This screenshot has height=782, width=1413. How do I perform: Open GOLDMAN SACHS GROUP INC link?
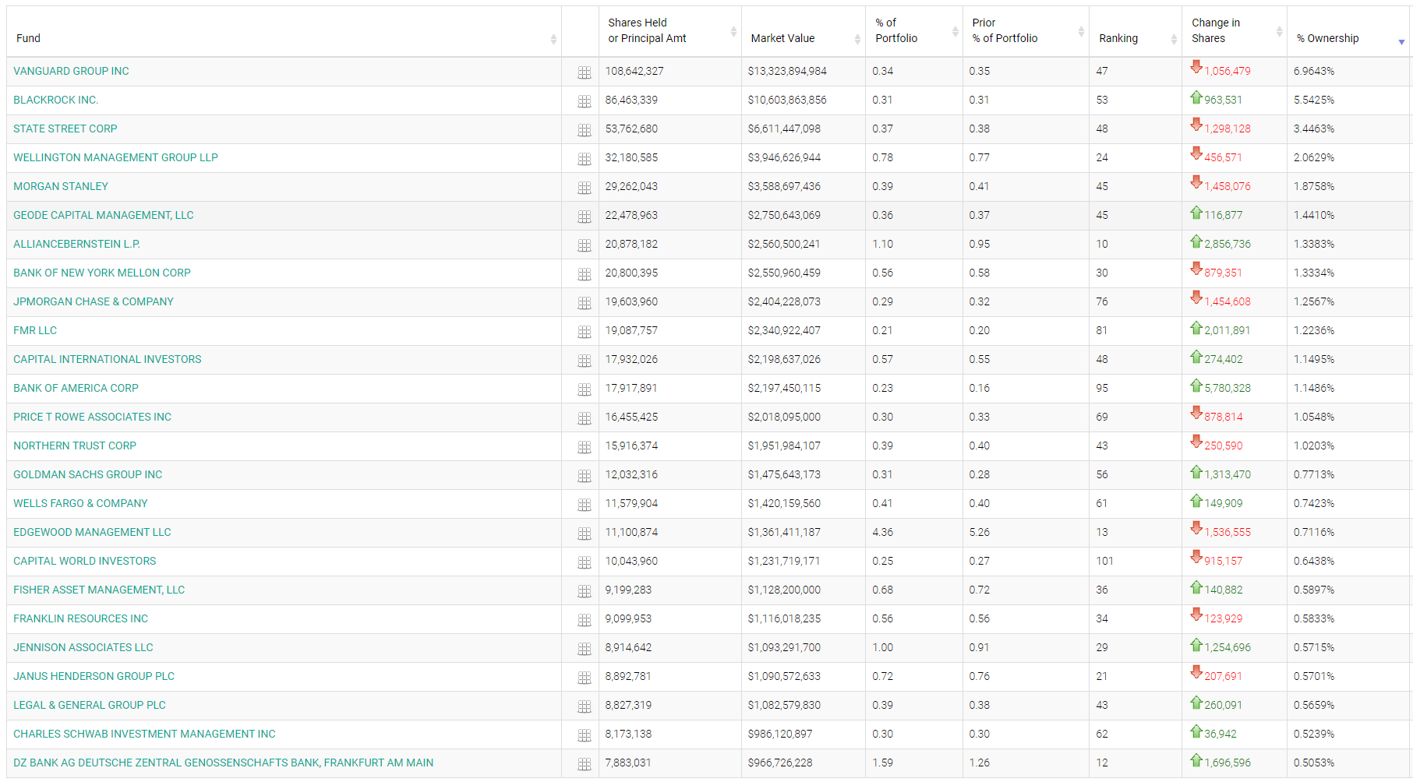[87, 474]
